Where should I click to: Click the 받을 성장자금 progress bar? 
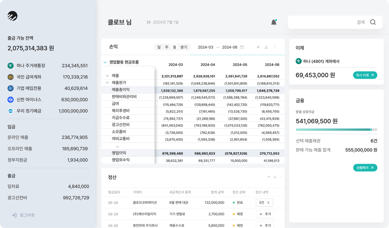pos(336,130)
